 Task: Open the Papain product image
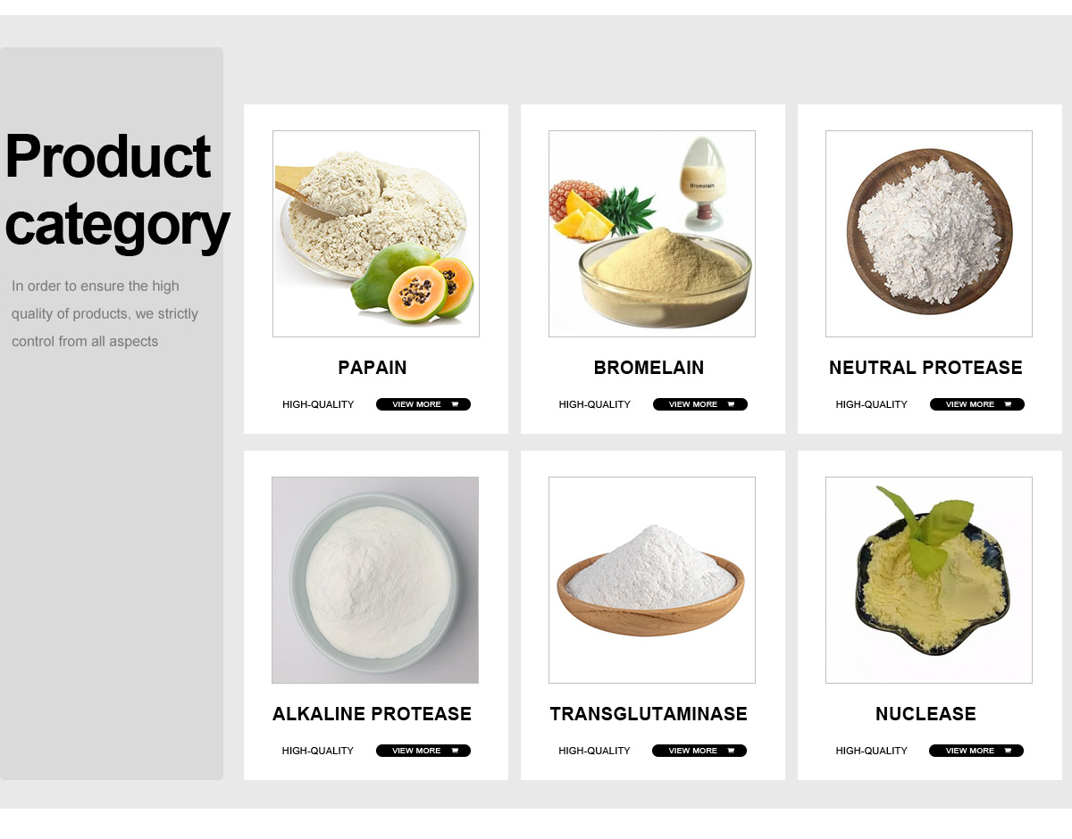[376, 234]
